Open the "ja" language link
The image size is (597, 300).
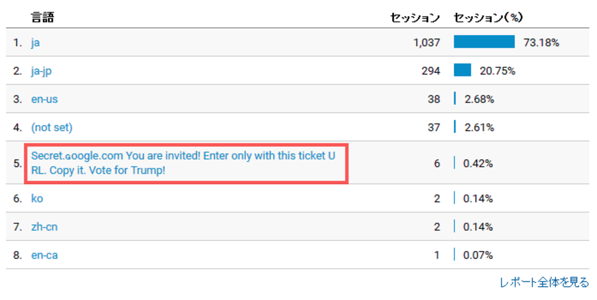35,43
